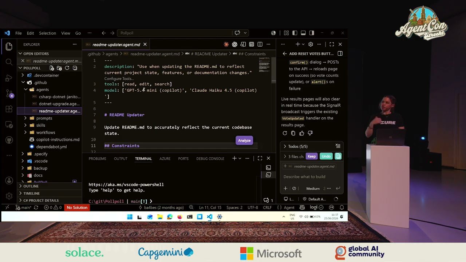Screen dimensions: 466x262
Task: Toggle the primary side bar layout
Action: [295, 33]
